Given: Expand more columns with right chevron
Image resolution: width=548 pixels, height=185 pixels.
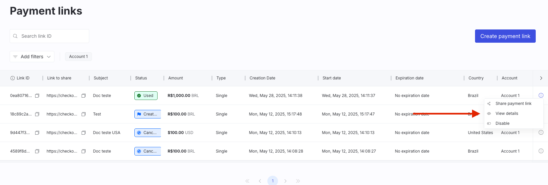Looking at the screenshot, I should pyautogui.click(x=541, y=78).
